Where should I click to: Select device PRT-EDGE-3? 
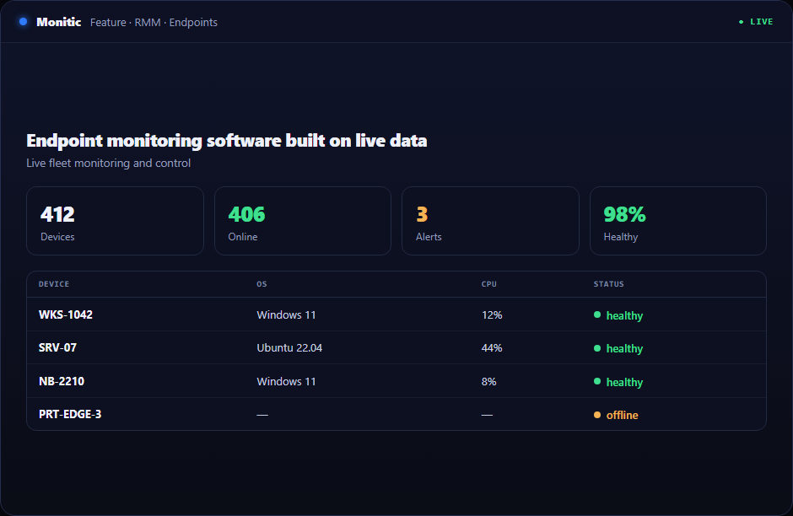click(70, 415)
